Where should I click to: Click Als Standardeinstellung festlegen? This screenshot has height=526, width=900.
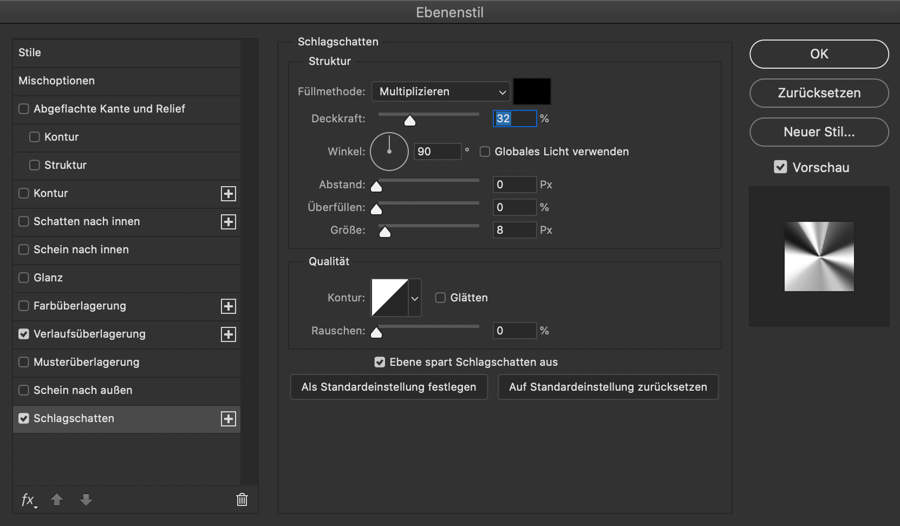pyautogui.click(x=389, y=387)
